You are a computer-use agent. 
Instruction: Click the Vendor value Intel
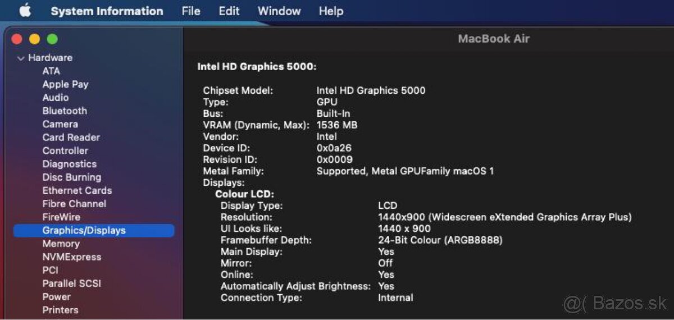pos(326,136)
